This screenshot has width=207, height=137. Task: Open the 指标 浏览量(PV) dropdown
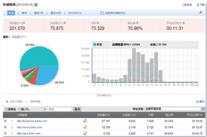[x=19, y=37]
